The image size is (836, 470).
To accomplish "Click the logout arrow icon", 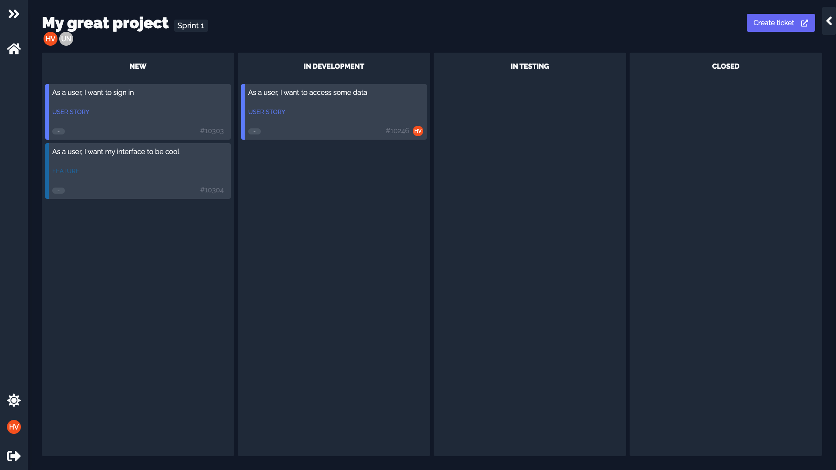I will pos(14,456).
